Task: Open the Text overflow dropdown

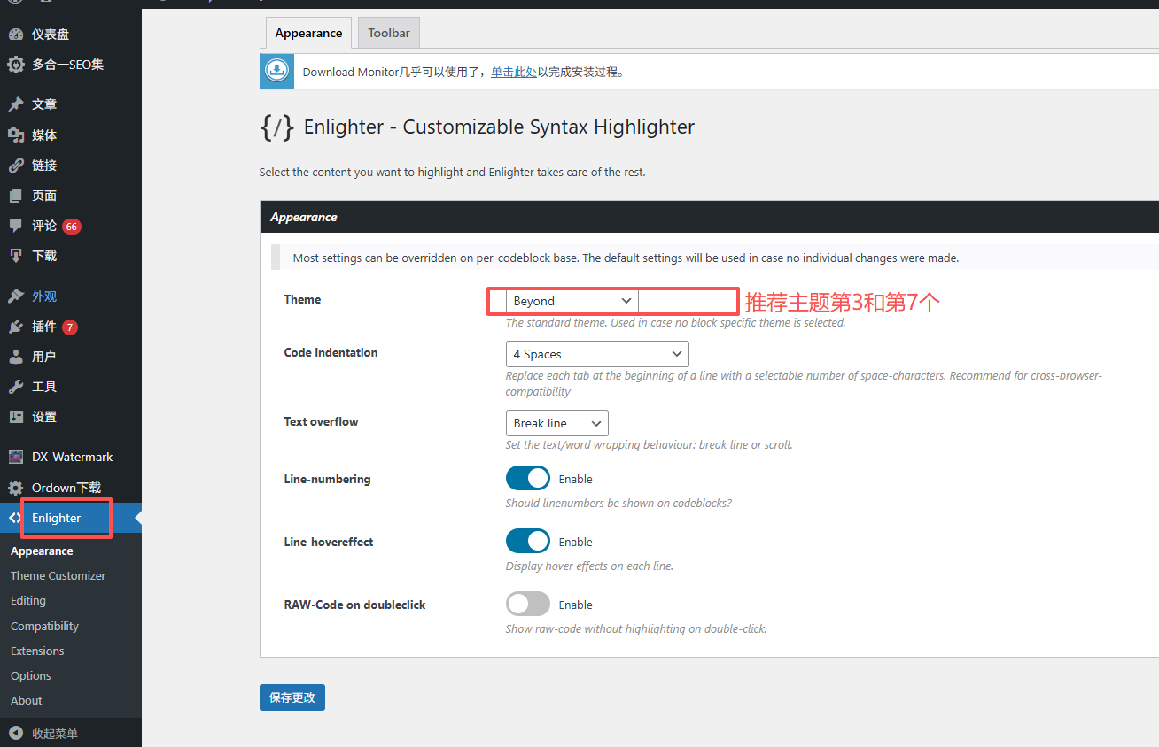Action: (556, 423)
